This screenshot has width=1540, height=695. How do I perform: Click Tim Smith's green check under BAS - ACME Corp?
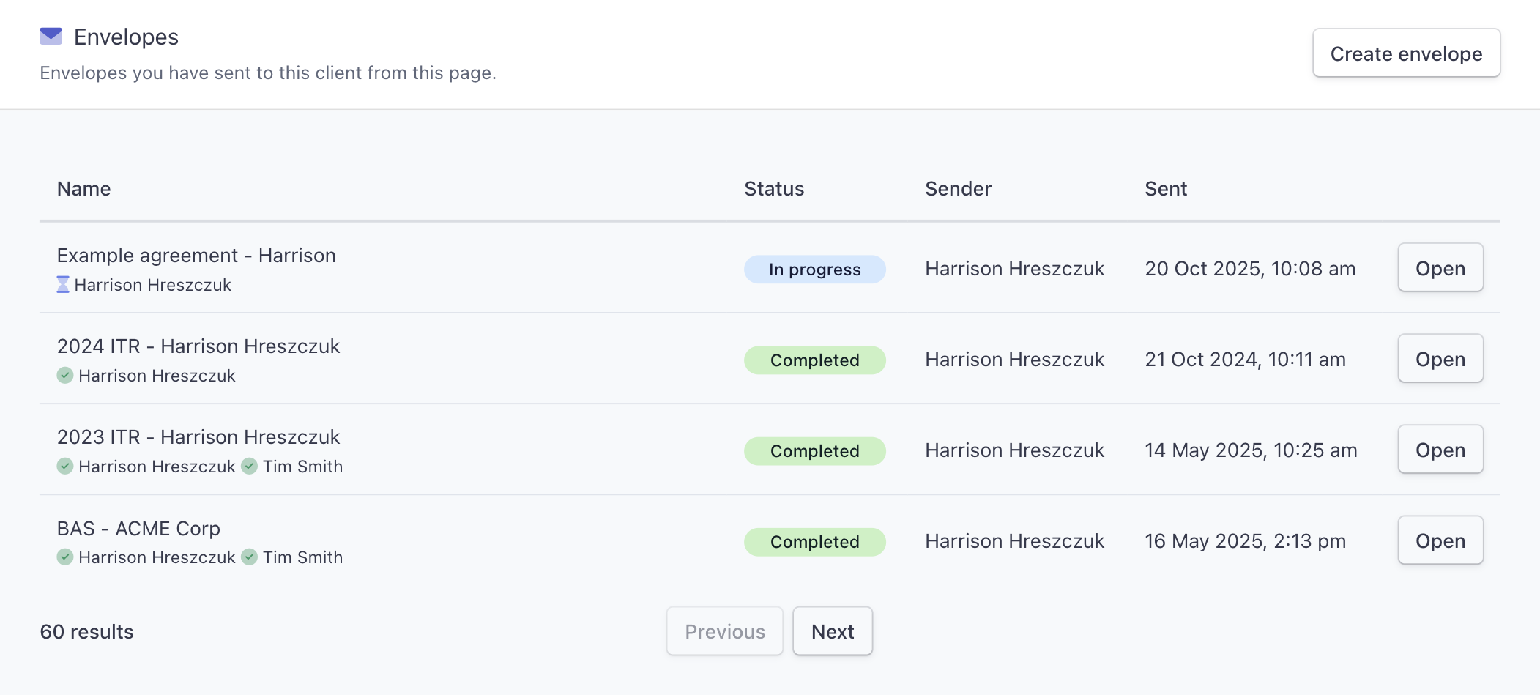[250, 557]
